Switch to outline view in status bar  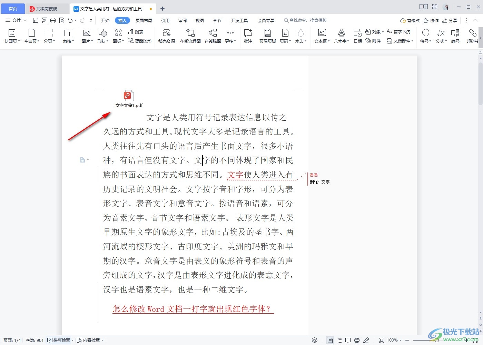[339, 340]
